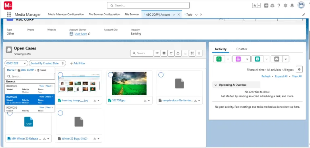Select record 00001028 in the list
Viewport: 310px width, 148px height.
(30, 99)
